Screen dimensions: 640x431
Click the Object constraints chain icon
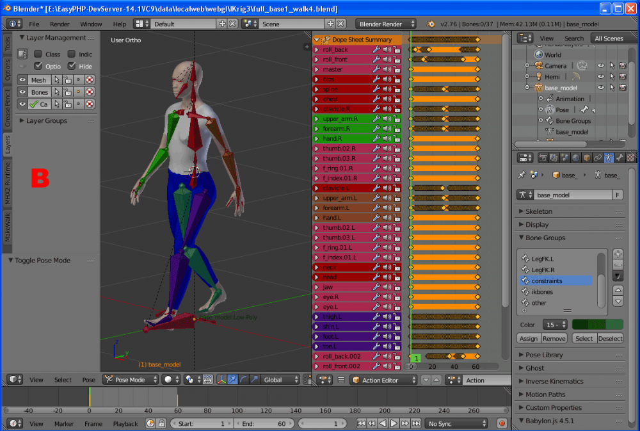click(x=597, y=158)
